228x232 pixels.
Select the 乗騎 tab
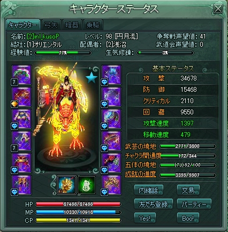(93, 25)
